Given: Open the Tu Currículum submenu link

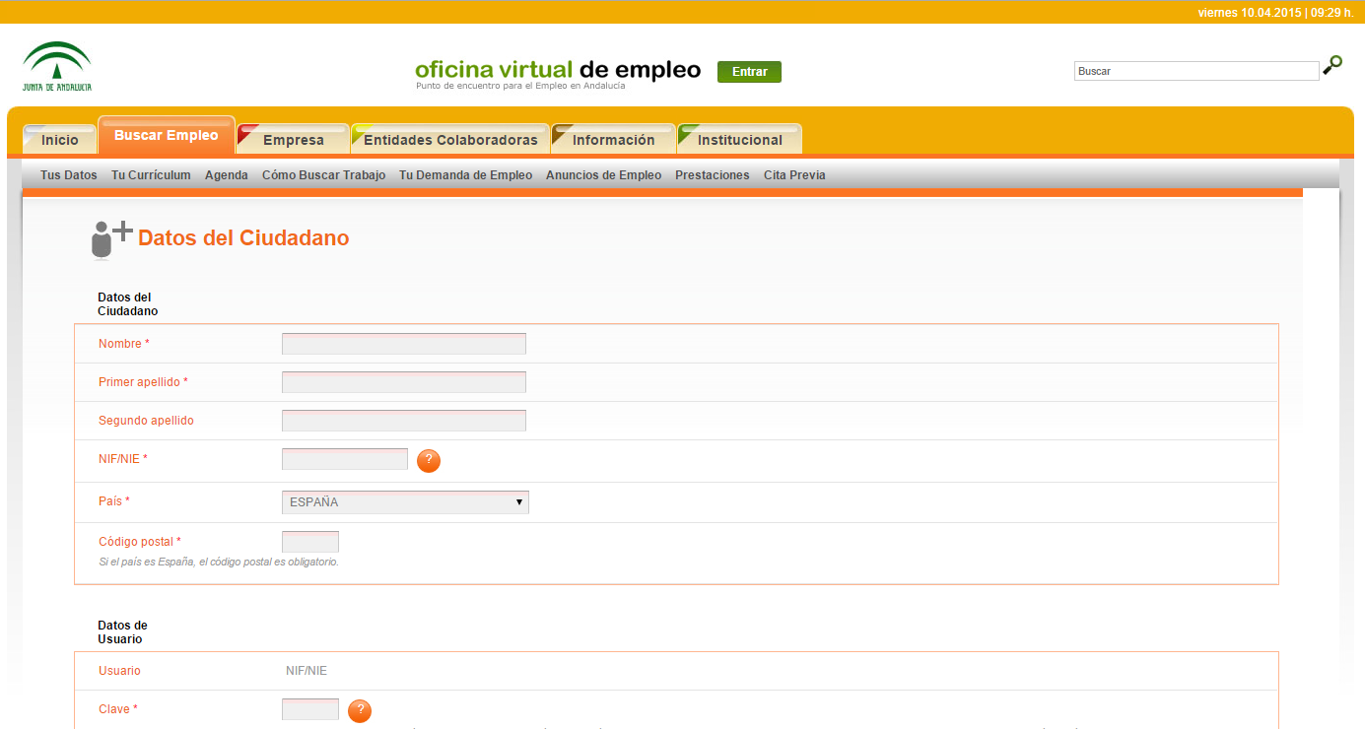Looking at the screenshot, I should [x=151, y=175].
